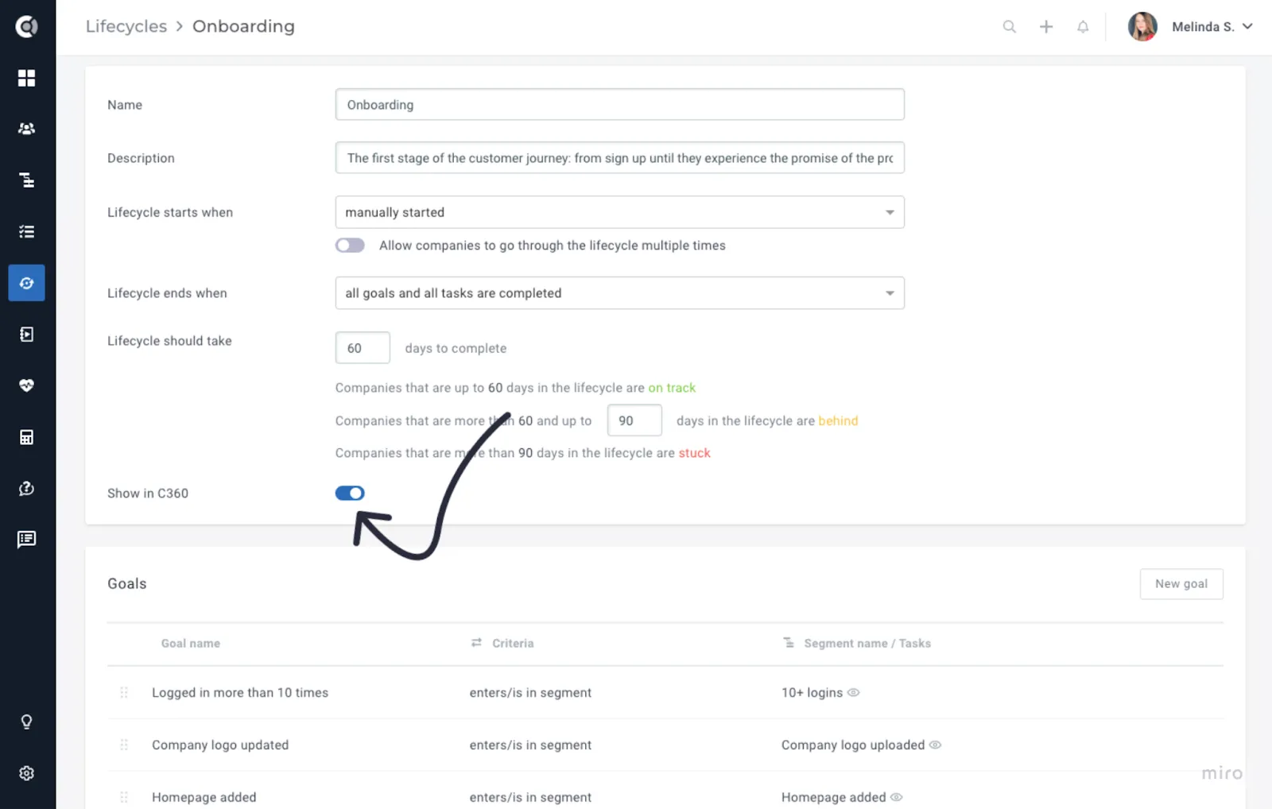Open the Lifecycle starts when dropdown
The height and width of the screenshot is (809, 1272).
619,212
